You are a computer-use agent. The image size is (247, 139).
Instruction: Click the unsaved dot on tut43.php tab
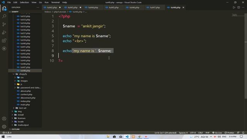tap(81, 7)
